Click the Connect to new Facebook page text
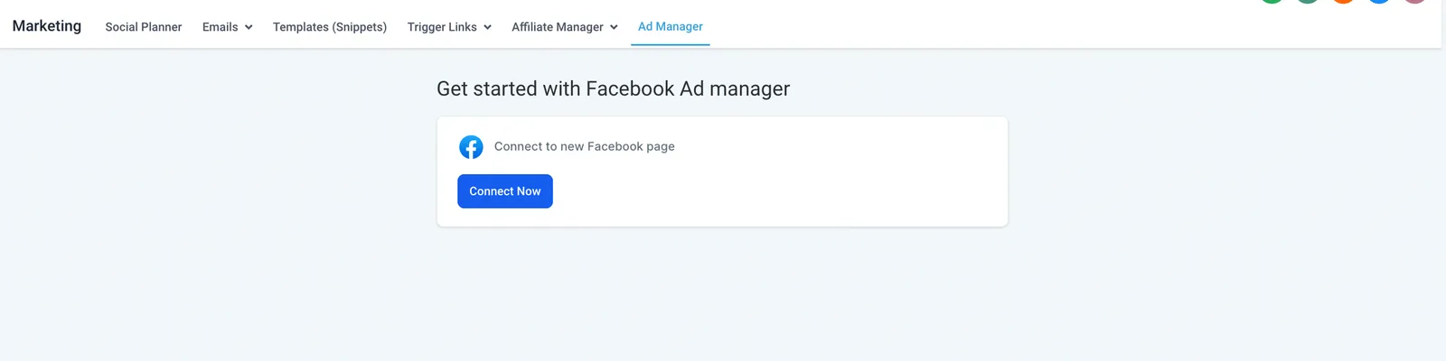The image size is (1446, 361). click(585, 146)
